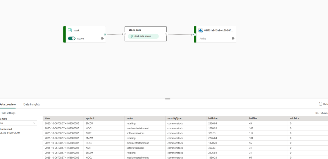This screenshot has height=159, width=328.
Task: Open the stock node details menu icon
Action: click(x=102, y=38)
